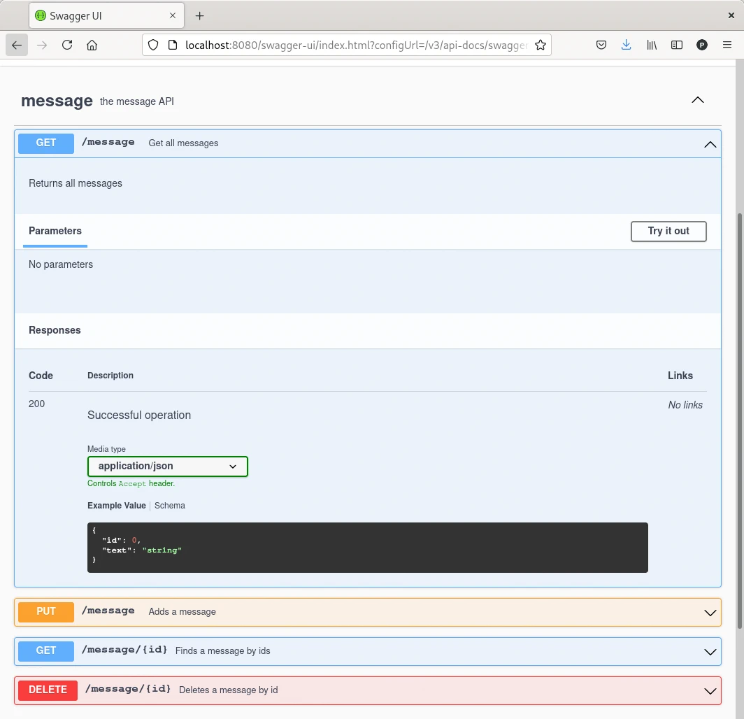This screenshot has width=744, height=719.
Task: Switch to the Schema tab
Action: point(170,506)
